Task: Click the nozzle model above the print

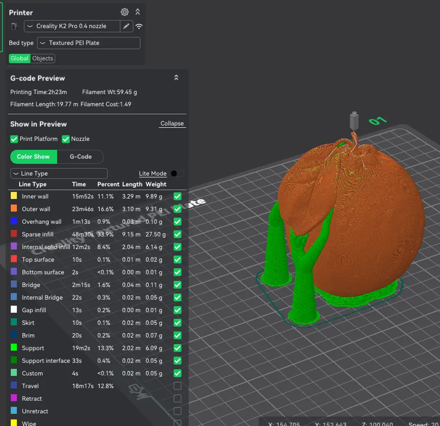Action: (x=354, y=121)
